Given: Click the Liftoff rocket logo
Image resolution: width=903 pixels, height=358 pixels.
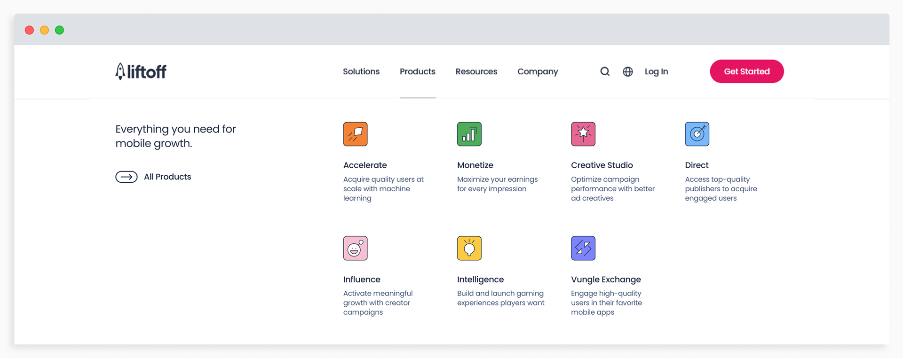Looking at the screenshot, I should pos(141,71).
